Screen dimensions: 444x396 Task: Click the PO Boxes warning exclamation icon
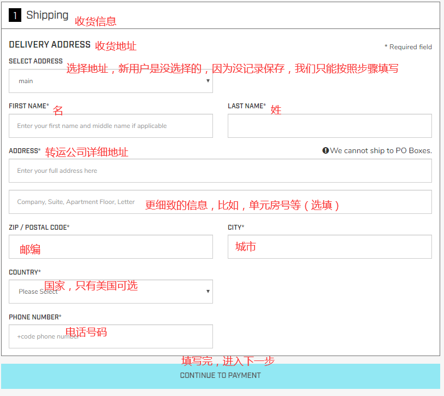pos(325,150)
